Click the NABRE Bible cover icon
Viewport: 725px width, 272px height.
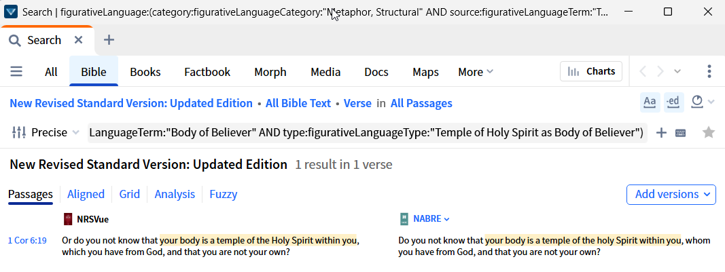[404, 219]
